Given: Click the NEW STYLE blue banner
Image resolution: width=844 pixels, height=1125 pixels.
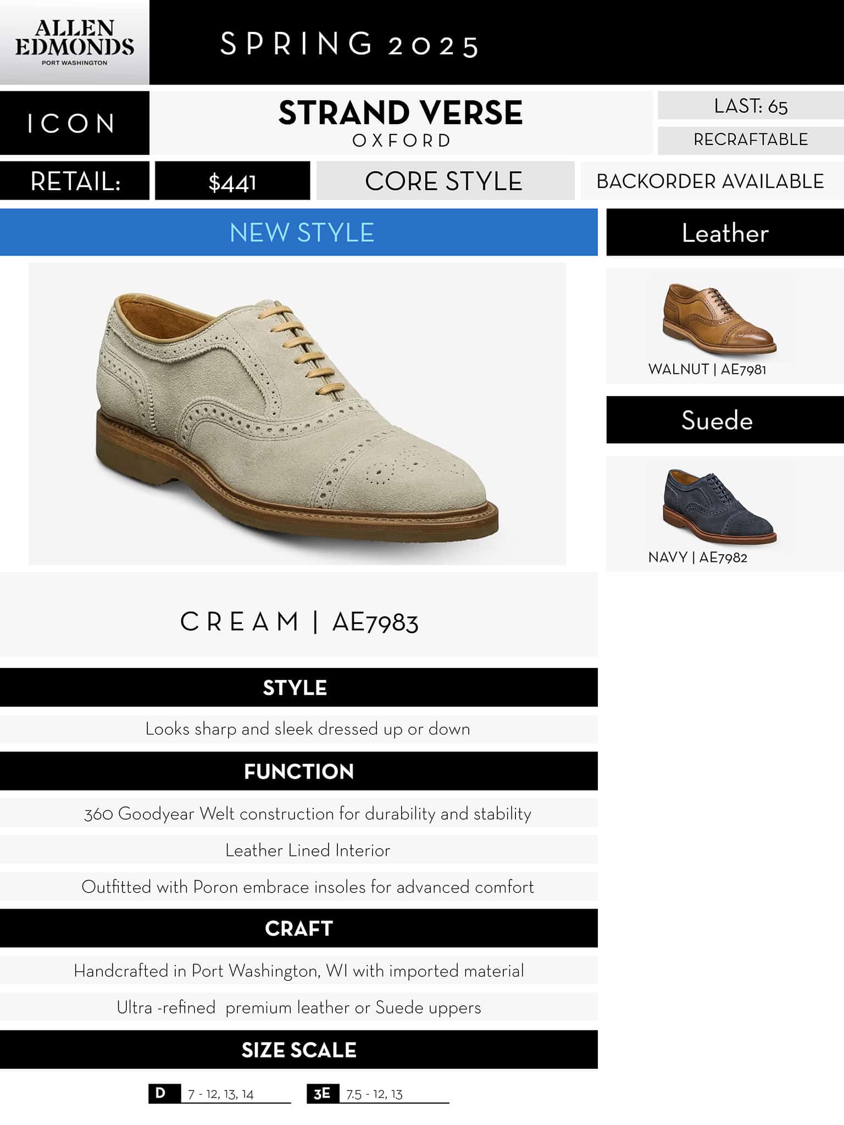Looking at the screenshot, I should pyautogui.click(x=299, y=232).
